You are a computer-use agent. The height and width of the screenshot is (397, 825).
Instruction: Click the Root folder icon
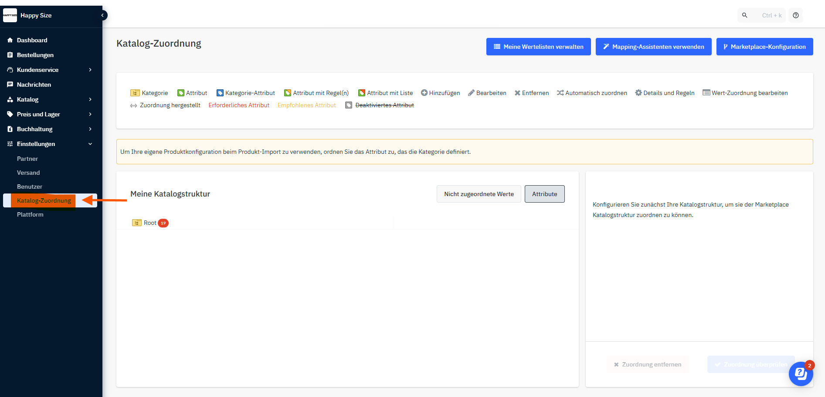[x=137, y=223]
